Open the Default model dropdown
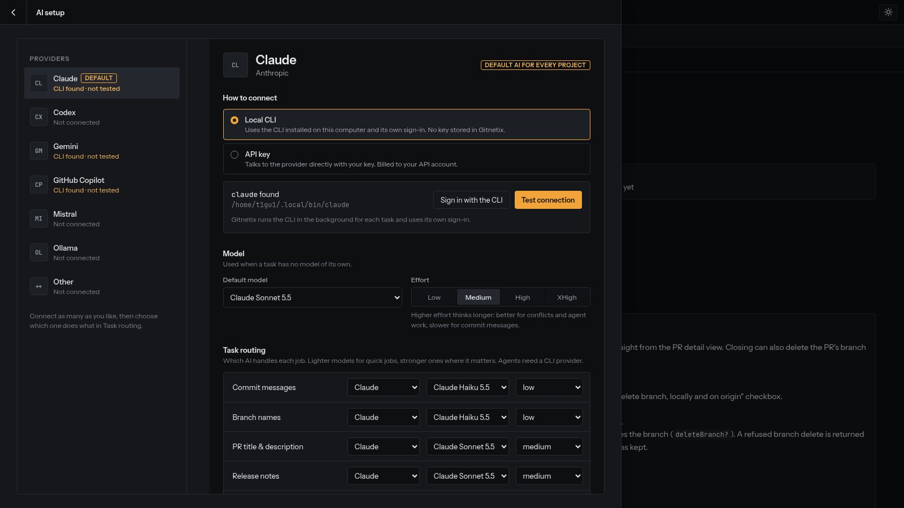Screen dimensions: 904x508 tap(312, 297)
